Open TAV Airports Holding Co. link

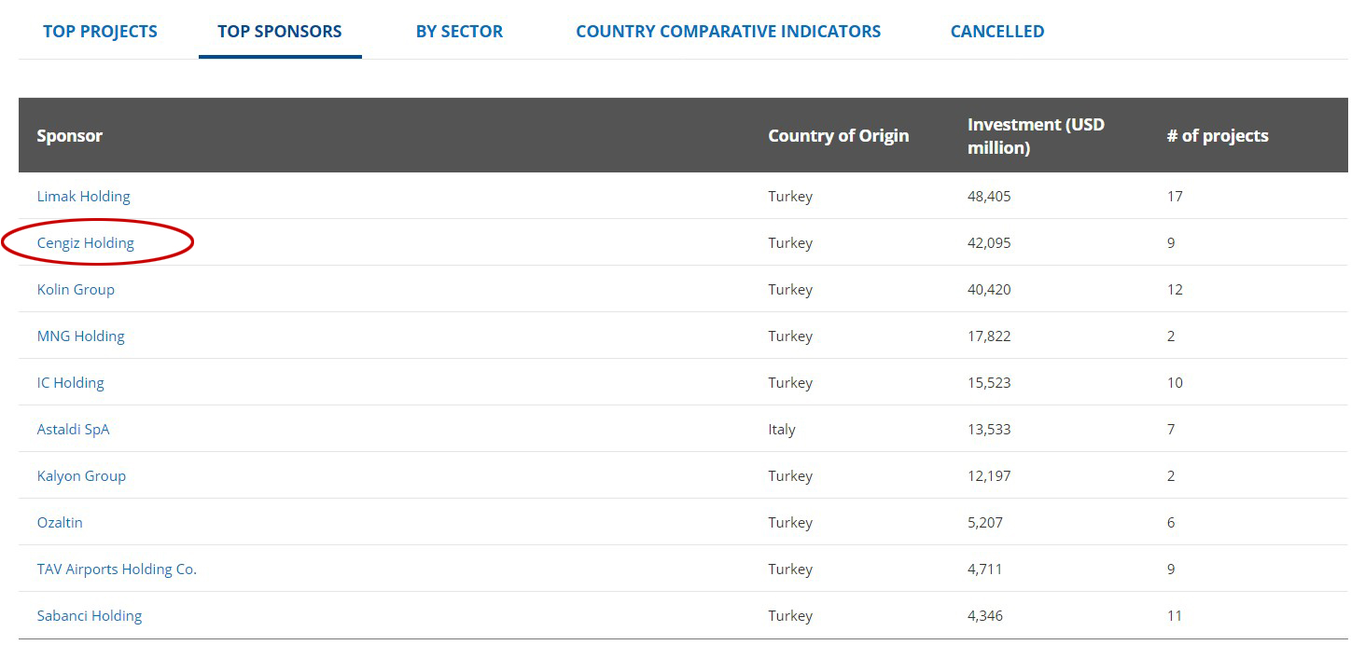coord(117,570)
